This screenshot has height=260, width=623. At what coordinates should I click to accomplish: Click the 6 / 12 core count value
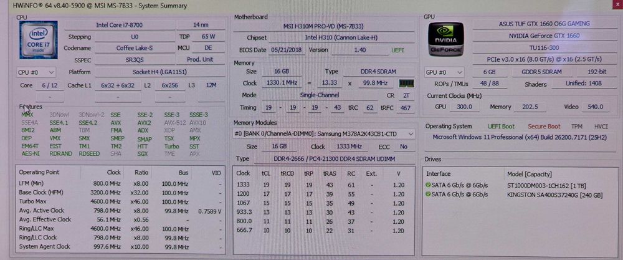50,85
